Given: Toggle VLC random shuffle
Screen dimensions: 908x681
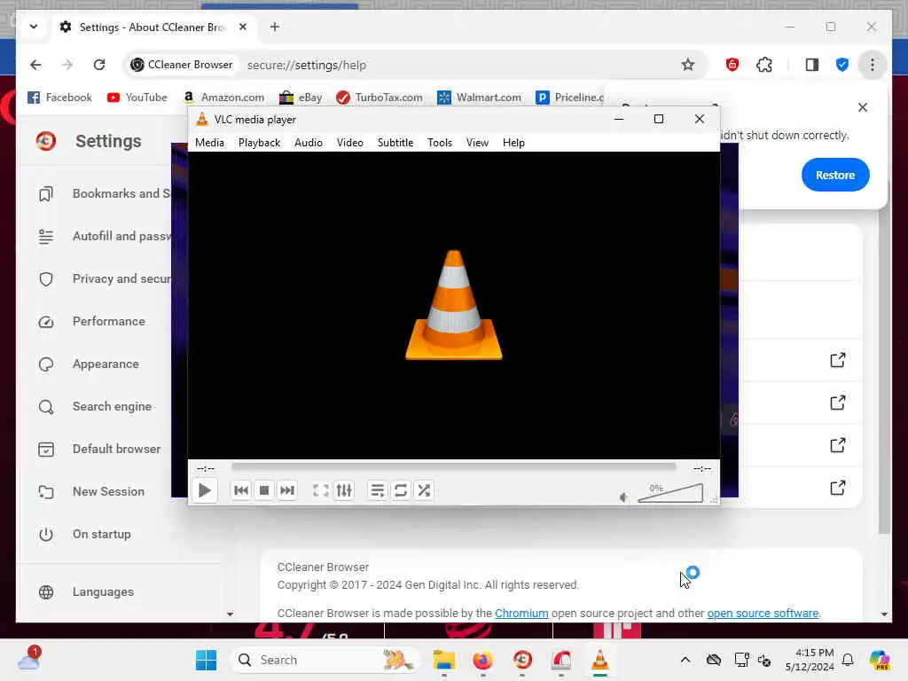Looking at the screenshot, I should (x=424, y=490).
